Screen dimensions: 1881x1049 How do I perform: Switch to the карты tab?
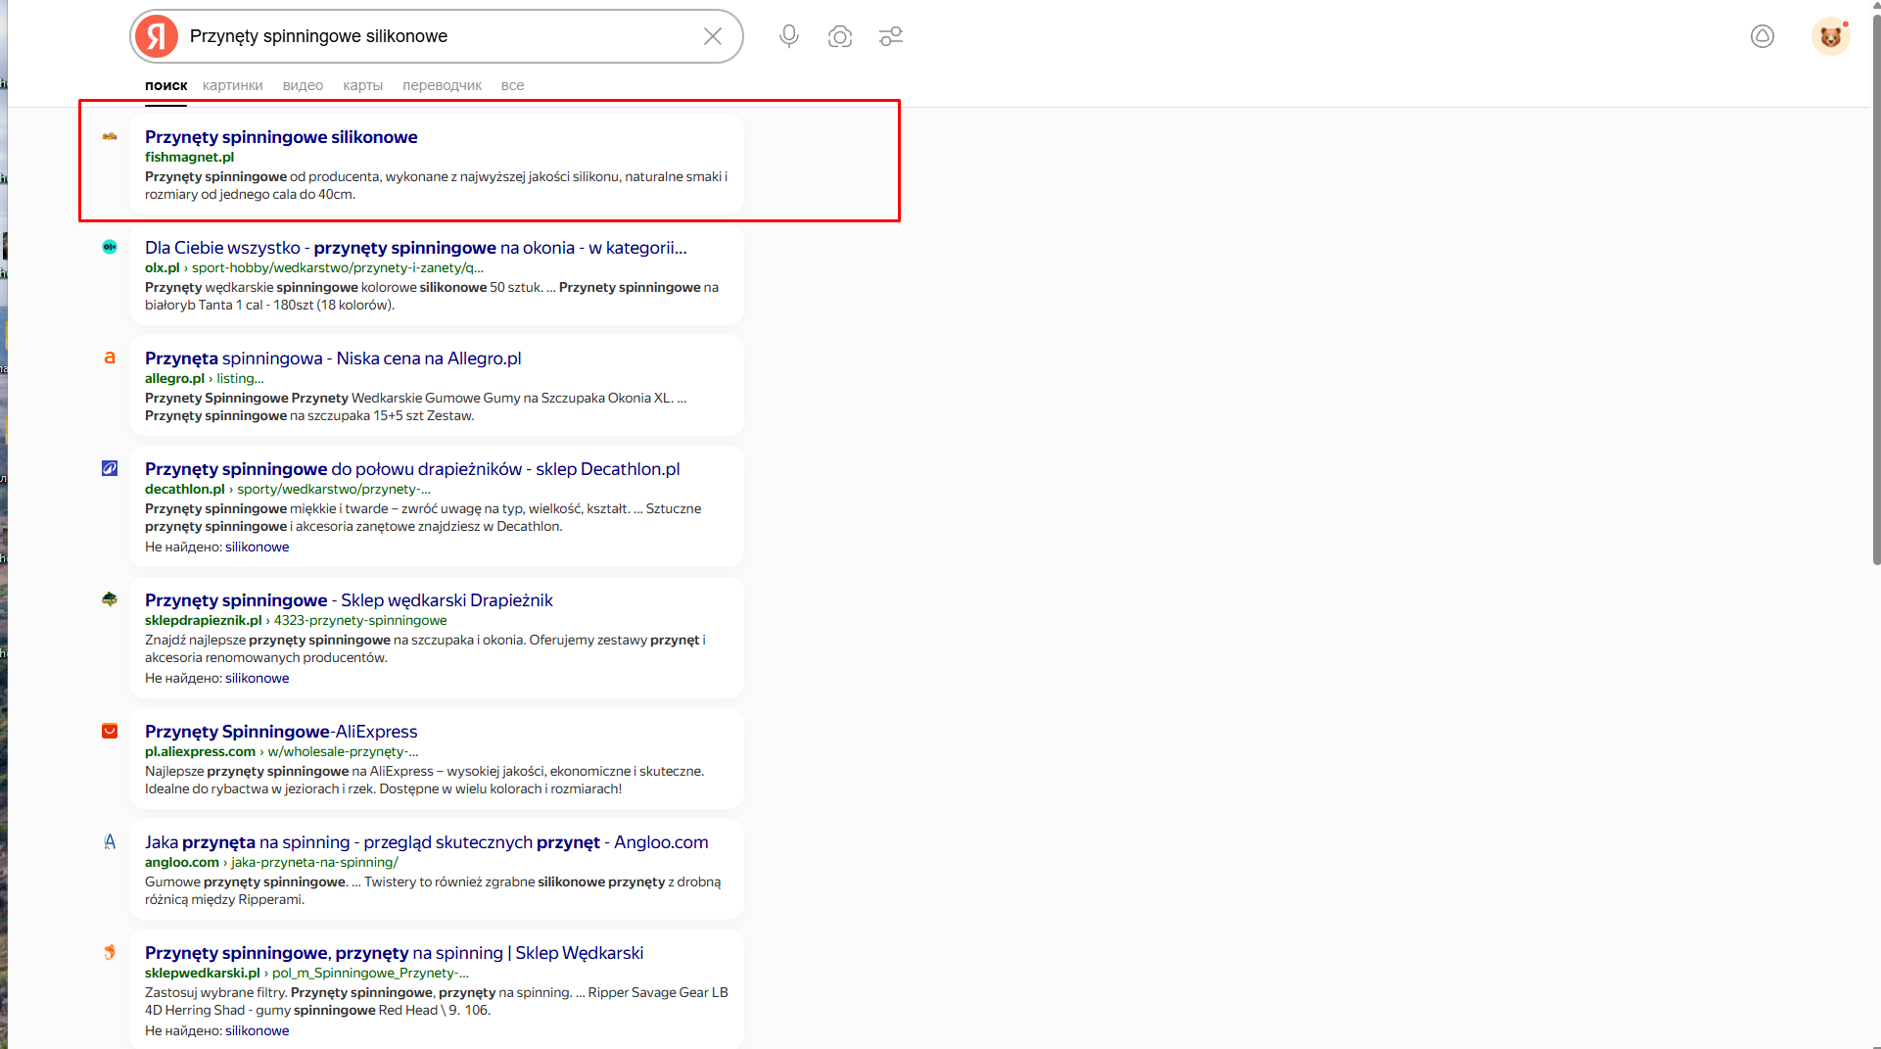[362, 85]
